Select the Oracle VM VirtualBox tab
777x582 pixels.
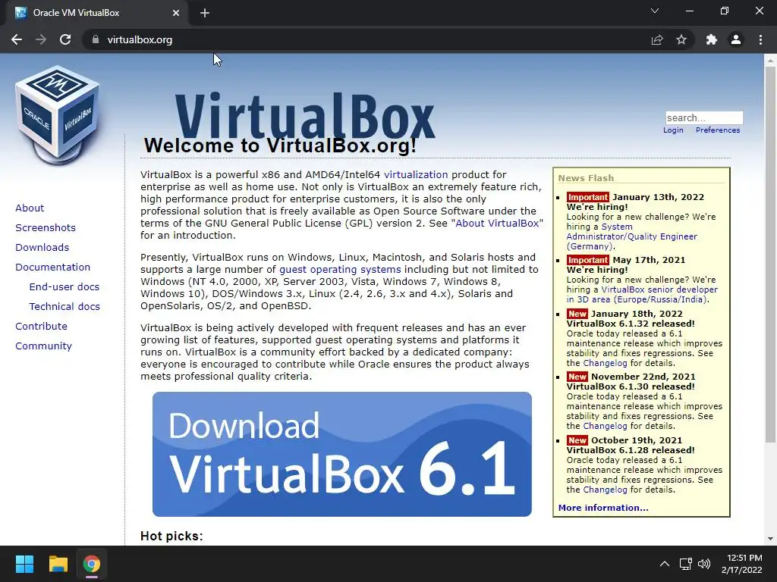click(96, 13)
